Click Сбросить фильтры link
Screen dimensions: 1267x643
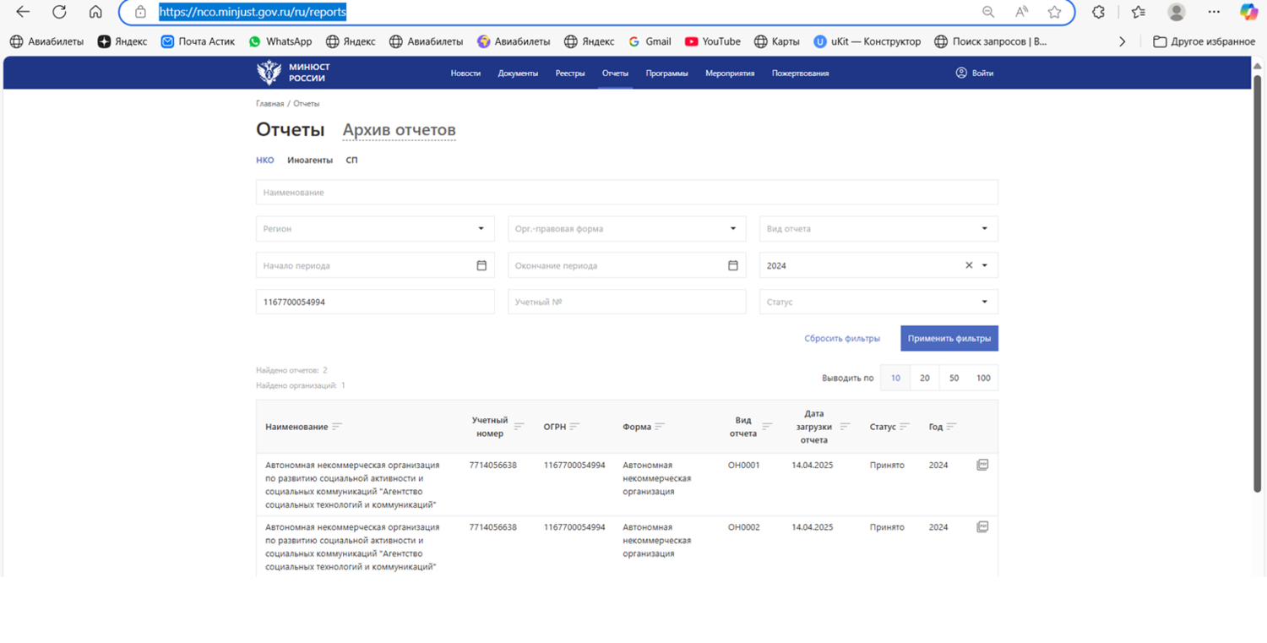[842, 338]
